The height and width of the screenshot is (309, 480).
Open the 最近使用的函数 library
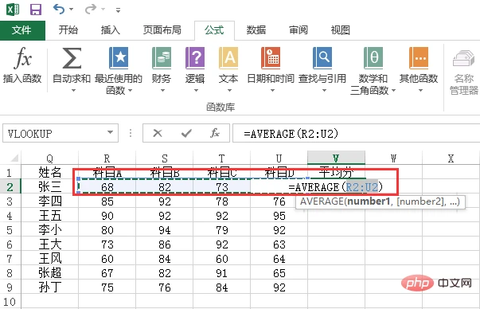(119, 70)
